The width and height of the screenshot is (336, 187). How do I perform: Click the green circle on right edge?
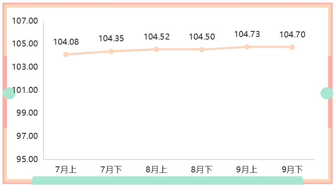327,93
